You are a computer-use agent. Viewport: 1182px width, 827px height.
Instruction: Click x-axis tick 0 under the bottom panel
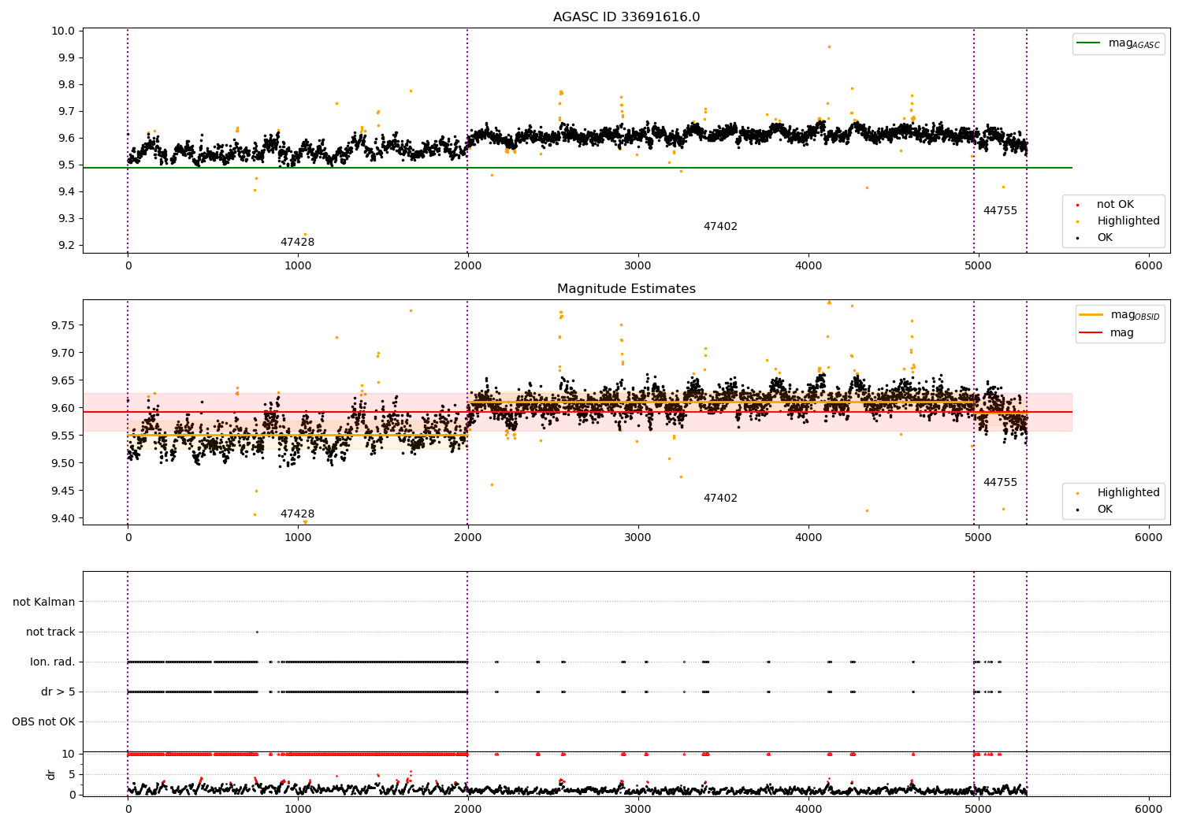click(128, 809)
